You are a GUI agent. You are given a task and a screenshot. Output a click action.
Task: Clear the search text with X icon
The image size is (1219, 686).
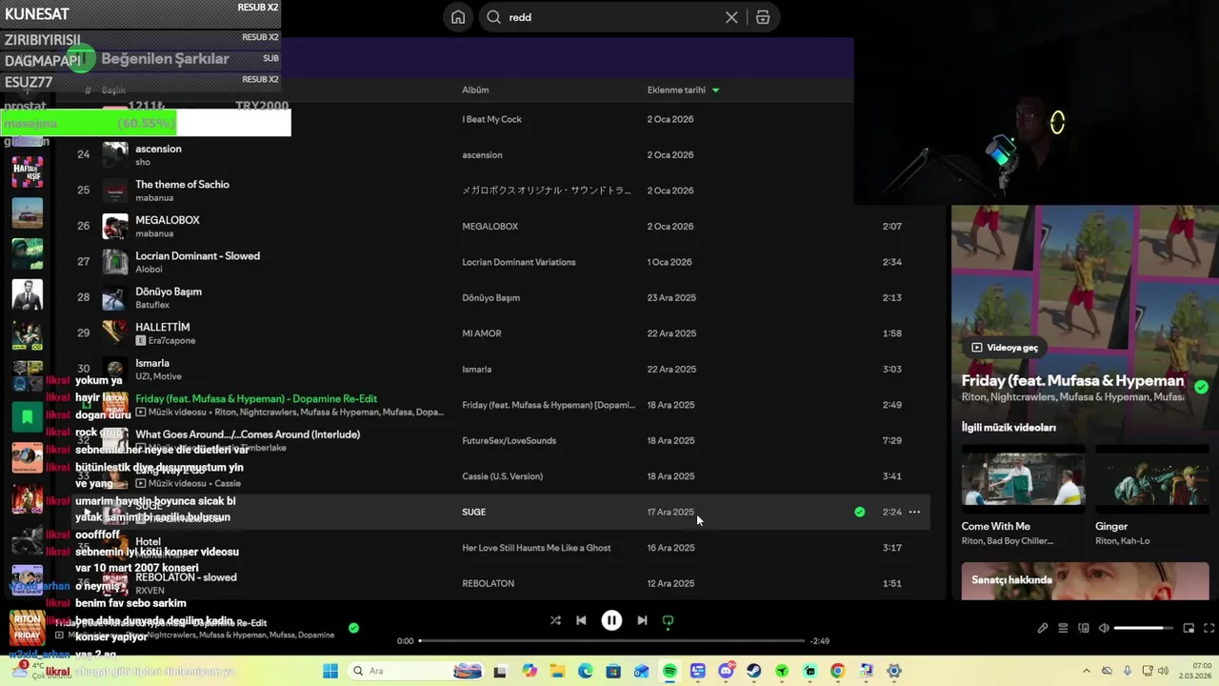(731, 17)
